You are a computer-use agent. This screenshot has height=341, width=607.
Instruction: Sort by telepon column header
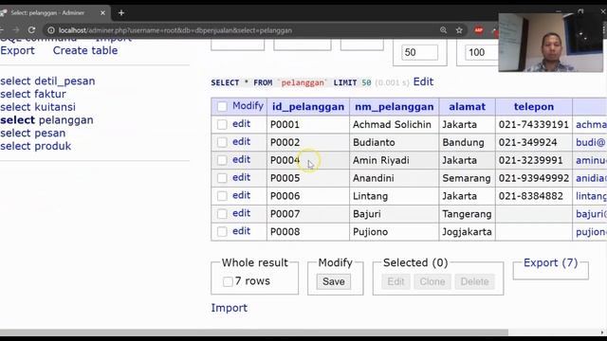pos(534,107)
